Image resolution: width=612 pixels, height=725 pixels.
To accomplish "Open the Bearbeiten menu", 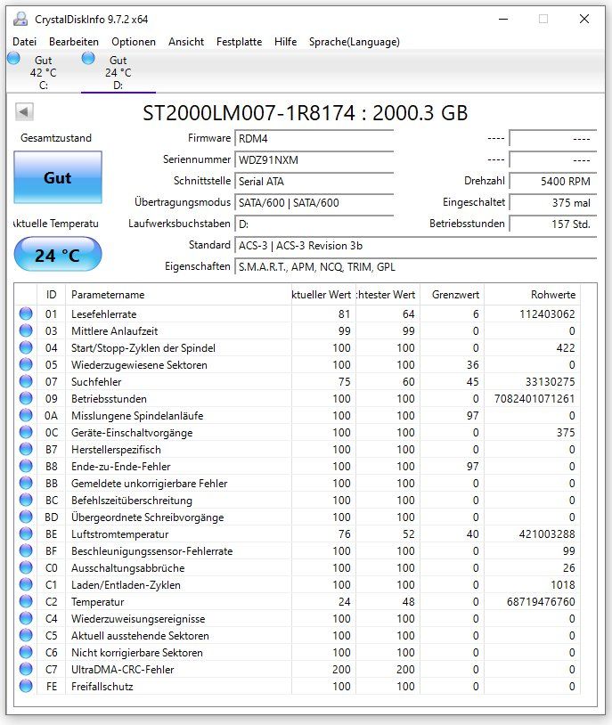I will click(74, 42).
